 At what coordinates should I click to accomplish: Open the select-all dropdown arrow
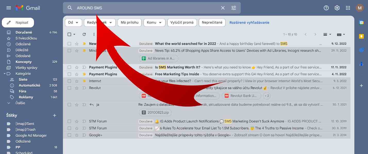pyautogui.click(x=74, y=34)
